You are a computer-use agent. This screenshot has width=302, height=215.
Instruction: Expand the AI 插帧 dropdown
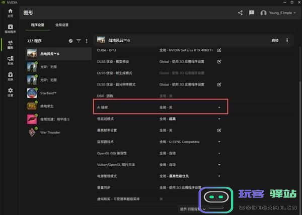tap(219, 107)
